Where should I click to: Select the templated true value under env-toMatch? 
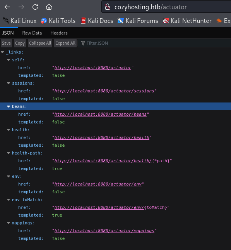click(x=57, y=215)
